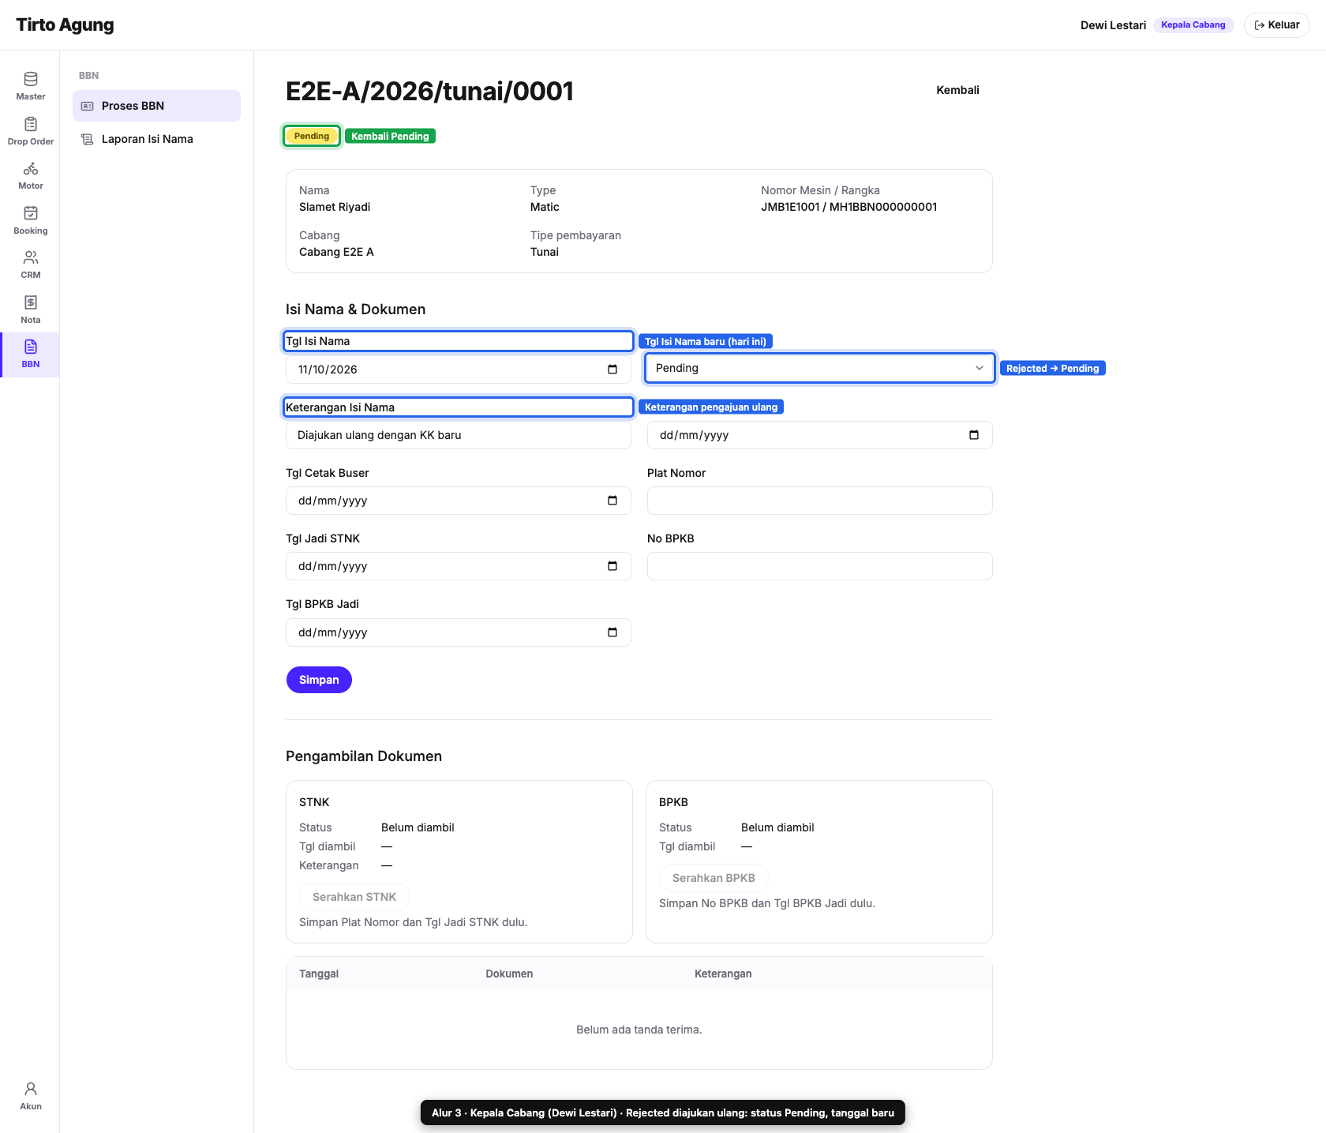
Task: Open the CRM sidebar section
Action: point(30,265)
